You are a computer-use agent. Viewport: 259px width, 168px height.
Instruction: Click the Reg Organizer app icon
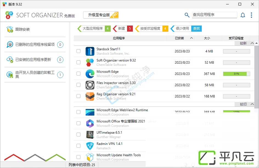click(x=90, y=96)
